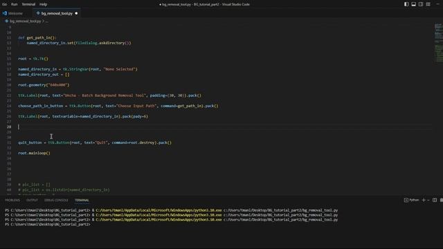Click the Python terminal label
Image resolution: width=443 pixels, height=249 pixels.
point(414,200)
